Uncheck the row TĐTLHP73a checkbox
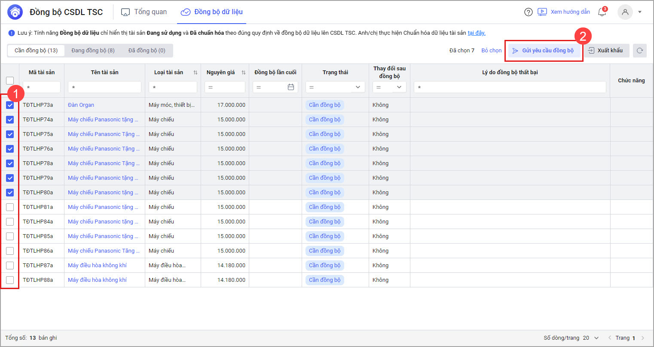This screenshot has height=347, width=654. pyautogui.click(x=10, y=105)
